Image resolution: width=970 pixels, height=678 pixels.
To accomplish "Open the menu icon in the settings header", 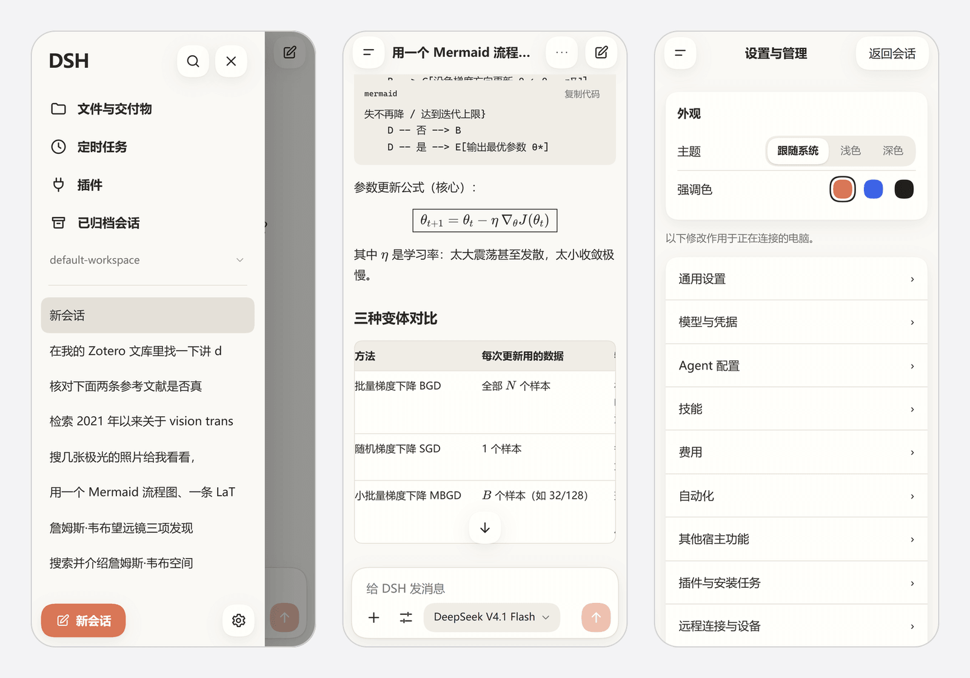I will [680, 53].
